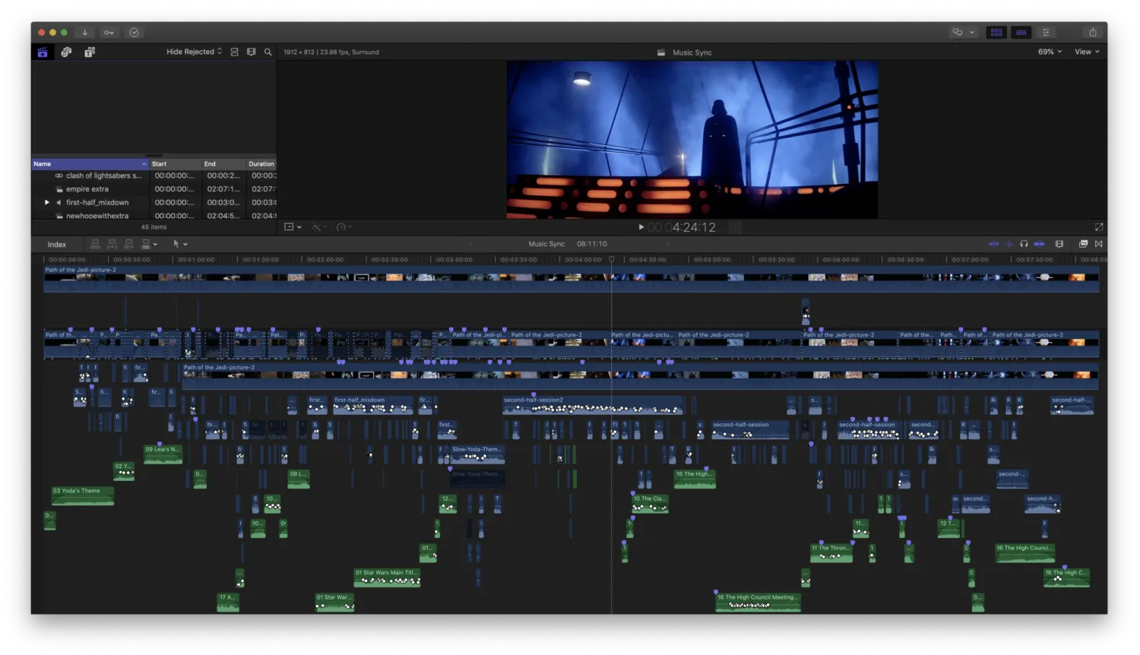Screen dimensions: 1140x655
Task: Play the viewer with play button
Action: tap(641, 227)
